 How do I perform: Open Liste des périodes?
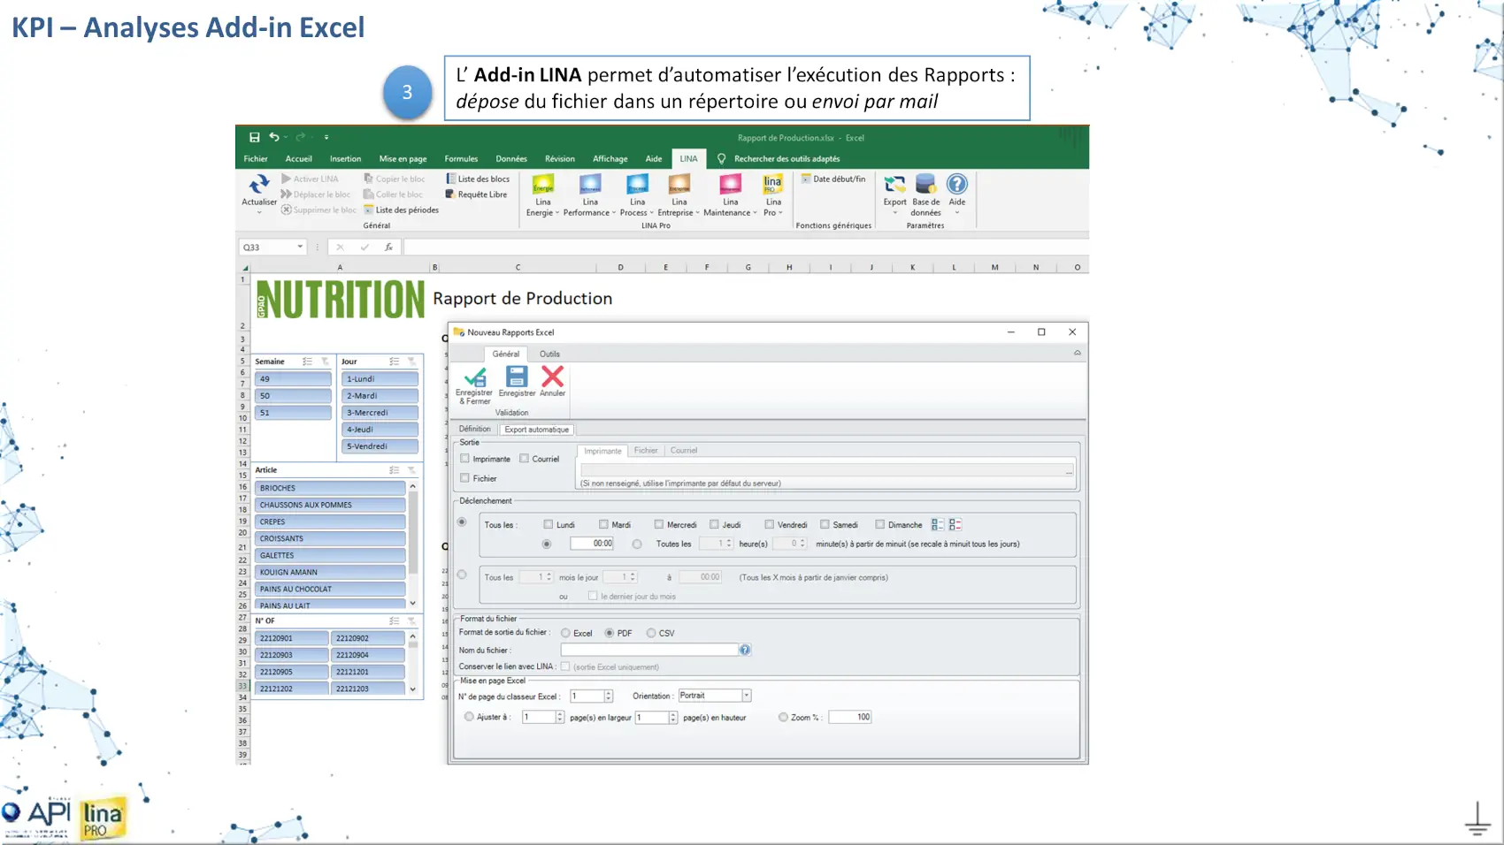point(401,210)
